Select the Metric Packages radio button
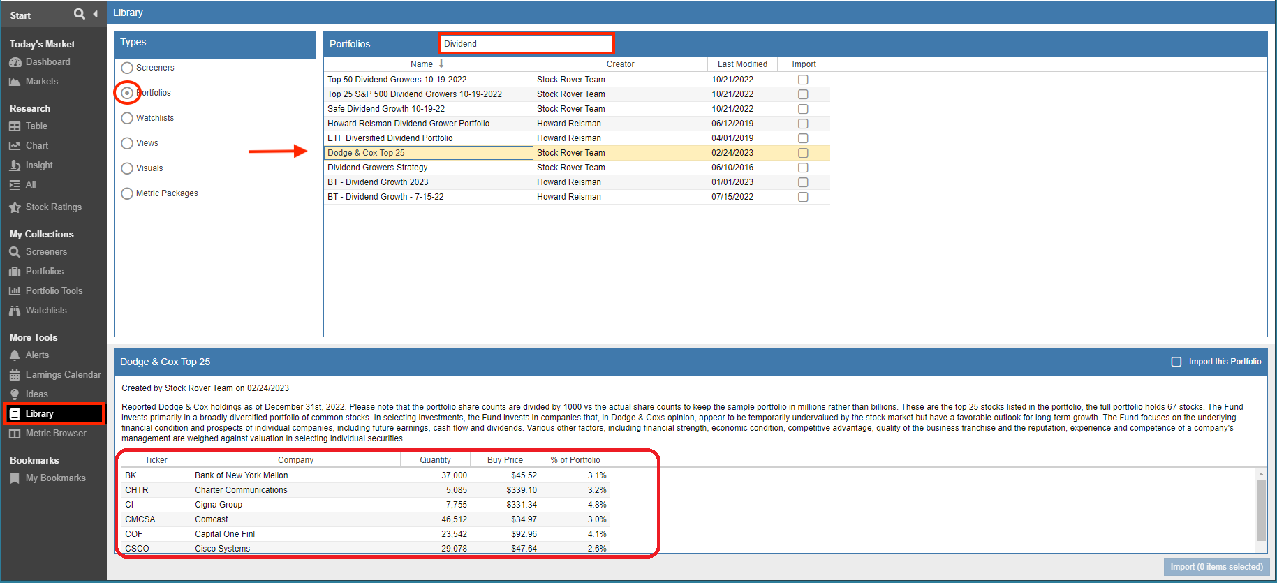 click(127, 193)
